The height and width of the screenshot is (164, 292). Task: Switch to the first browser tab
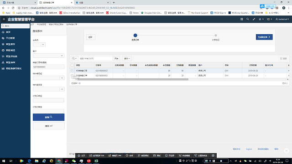19,3
